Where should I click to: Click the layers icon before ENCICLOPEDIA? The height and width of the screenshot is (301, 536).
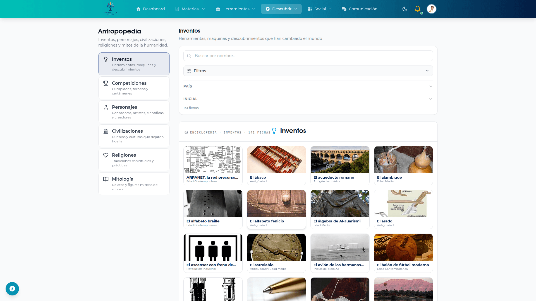click(x=186, y=132)
